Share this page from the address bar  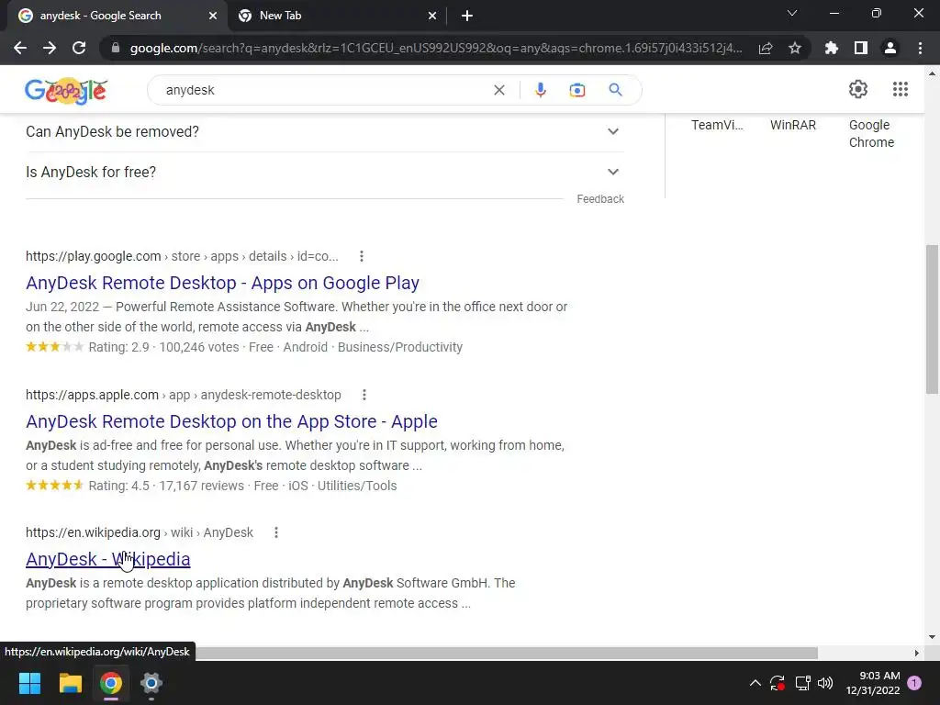coord(766,48)
